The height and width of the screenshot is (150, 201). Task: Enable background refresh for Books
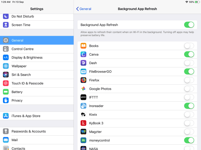tap(189, 46)
